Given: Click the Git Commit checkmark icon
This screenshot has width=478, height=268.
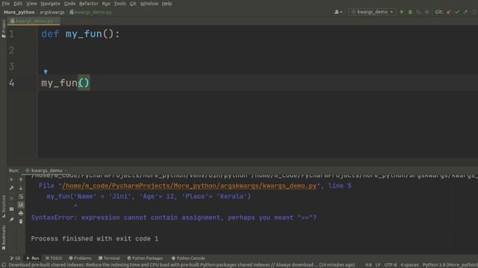Looking at the screenshot, I should (457, 12).
